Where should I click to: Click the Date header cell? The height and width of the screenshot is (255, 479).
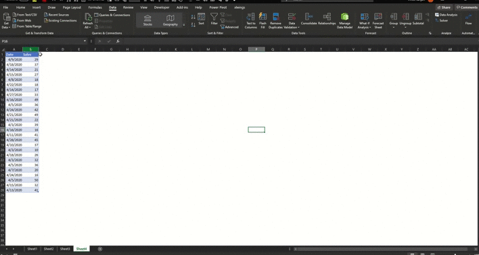(14, 55)
